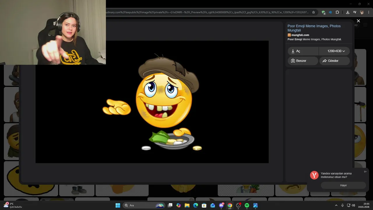Open Task View from the taskbar

point(170,205)
